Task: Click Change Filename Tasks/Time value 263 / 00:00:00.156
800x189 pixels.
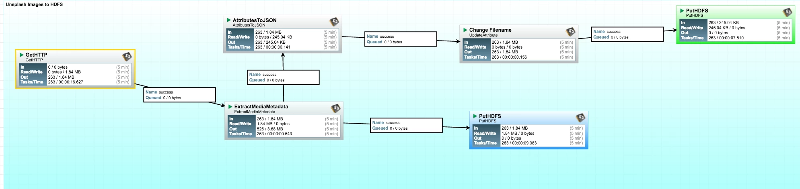Action: pos(509,57)
